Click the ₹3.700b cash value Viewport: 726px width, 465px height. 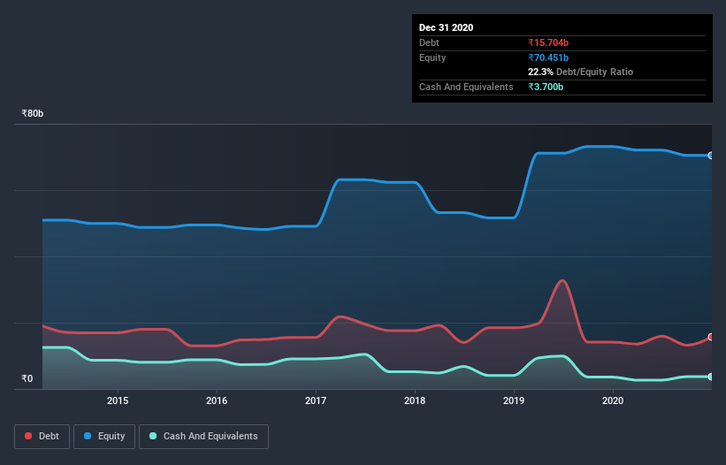pos(546,87)
